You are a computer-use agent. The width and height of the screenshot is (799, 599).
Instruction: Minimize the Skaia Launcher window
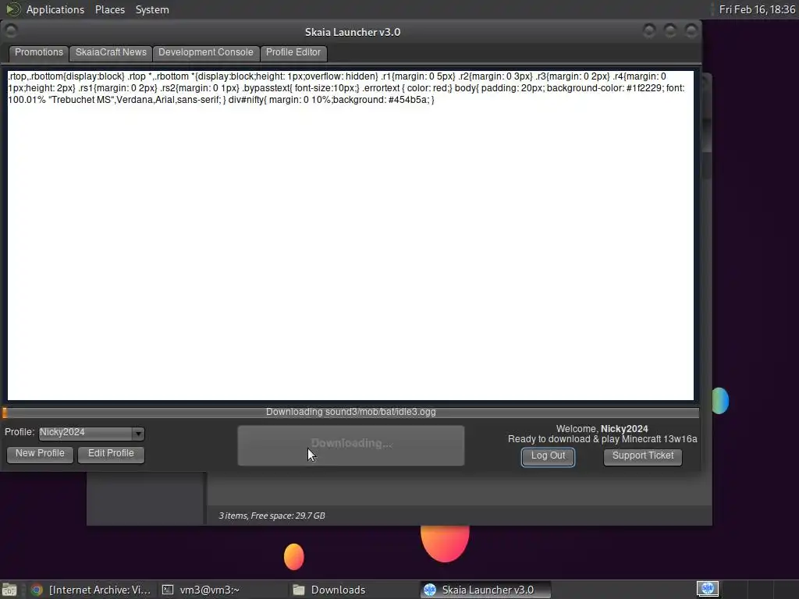pos(648,31)
